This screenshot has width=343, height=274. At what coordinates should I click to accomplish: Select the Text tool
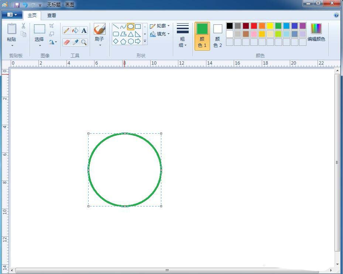pyautogui.click(x=84, y=31)
